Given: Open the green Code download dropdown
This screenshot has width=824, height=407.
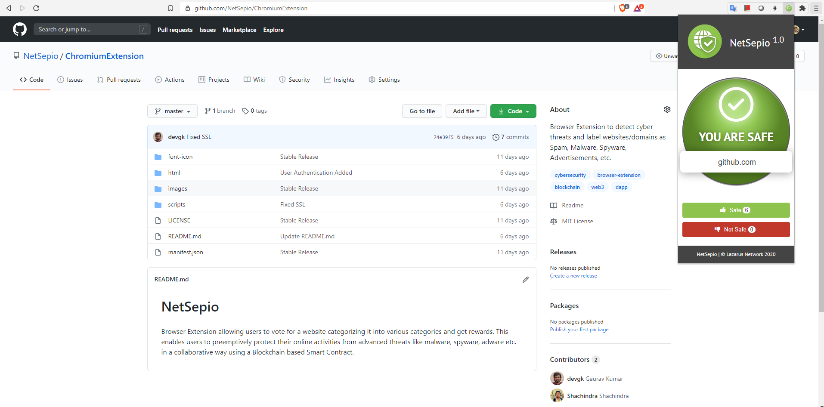Looking at the screenshot, I should click(x=513, y=111).
